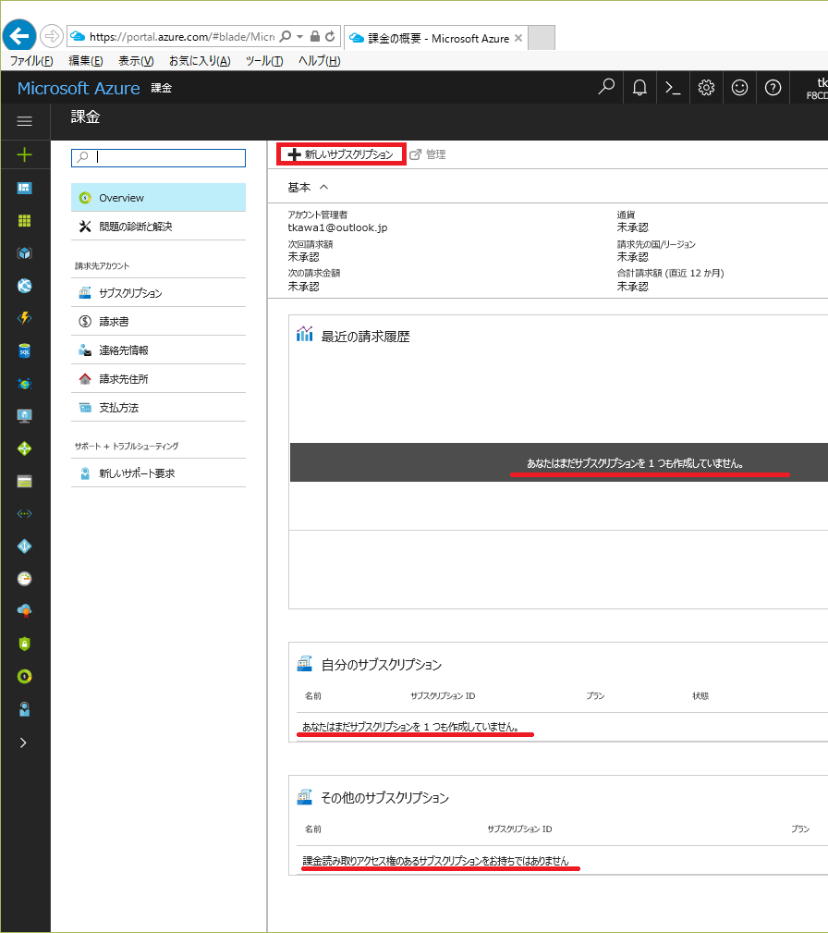Click the その他のサブスクリプション heading
Screen dimensions: 828x933
[384, 798]
